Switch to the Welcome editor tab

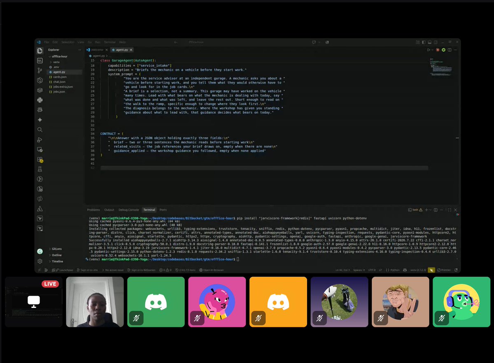[x=97, y=49]
